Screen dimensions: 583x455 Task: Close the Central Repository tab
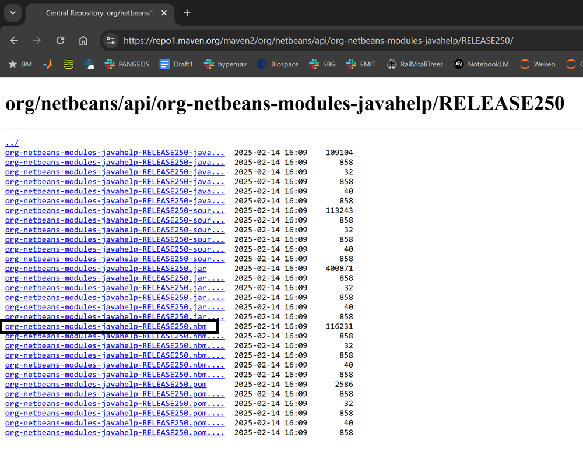tap(164, 13)
